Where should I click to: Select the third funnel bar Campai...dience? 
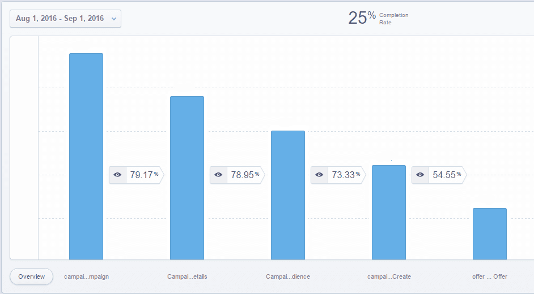point(288,195)
